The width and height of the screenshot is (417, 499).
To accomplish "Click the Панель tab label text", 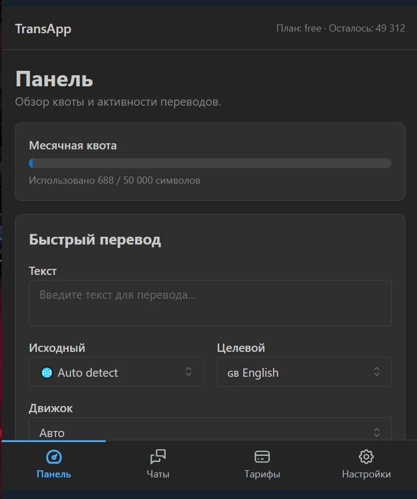I will [x=54, y=474].
